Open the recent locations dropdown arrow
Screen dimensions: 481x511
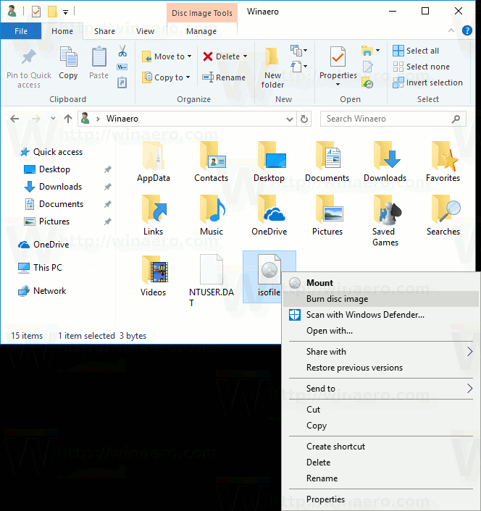pos(53,118)
